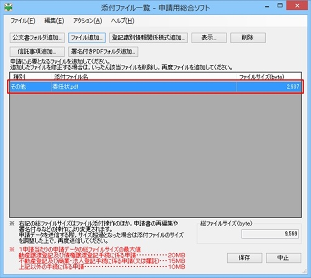Screen dimensions: 311x278
Task: Select the 委任状.pdf file row
Action: [x=97, y=87]
